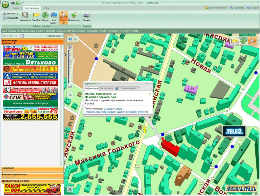Open the 2GIS application menu orb
Viewport: 260px width, 196px height.
point(5,4)
